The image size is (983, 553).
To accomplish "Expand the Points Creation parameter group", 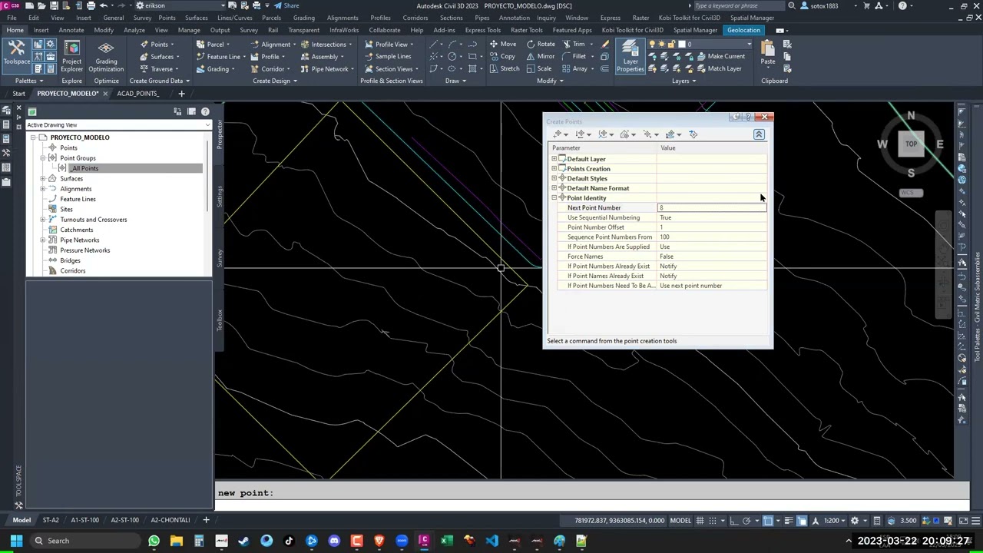I will 554,169.
